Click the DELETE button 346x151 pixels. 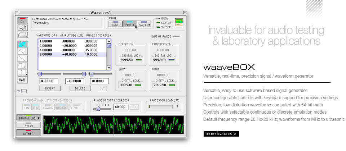(80, 88)
